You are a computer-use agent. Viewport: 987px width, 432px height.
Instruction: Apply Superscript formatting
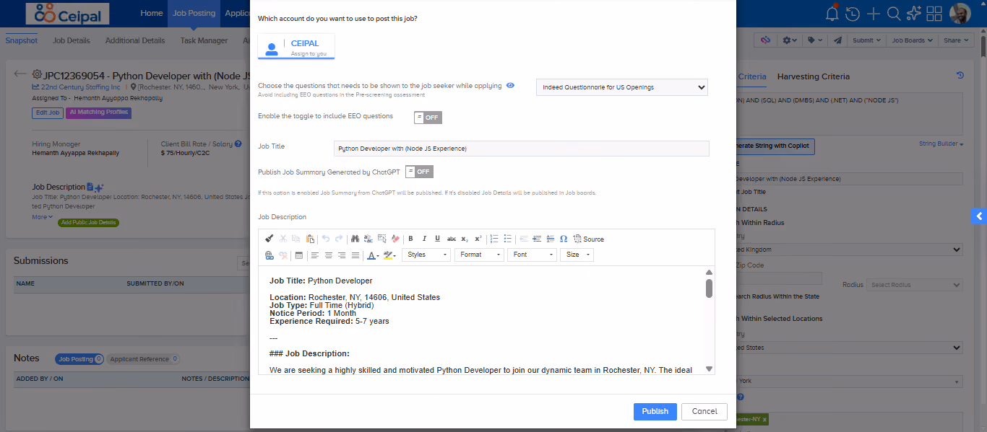tap(478, 239)
